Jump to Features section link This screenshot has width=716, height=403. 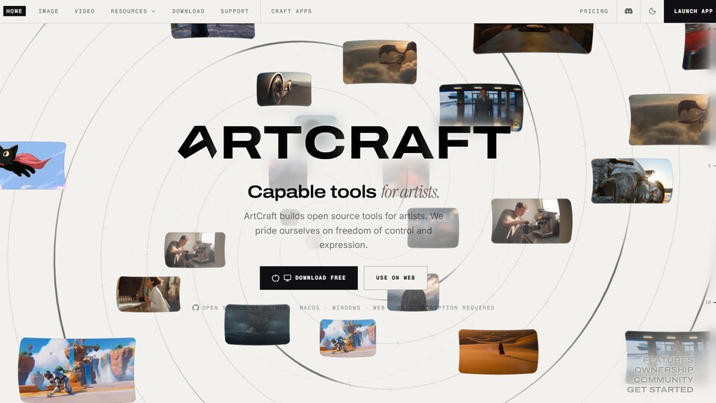tap(668, 360)
